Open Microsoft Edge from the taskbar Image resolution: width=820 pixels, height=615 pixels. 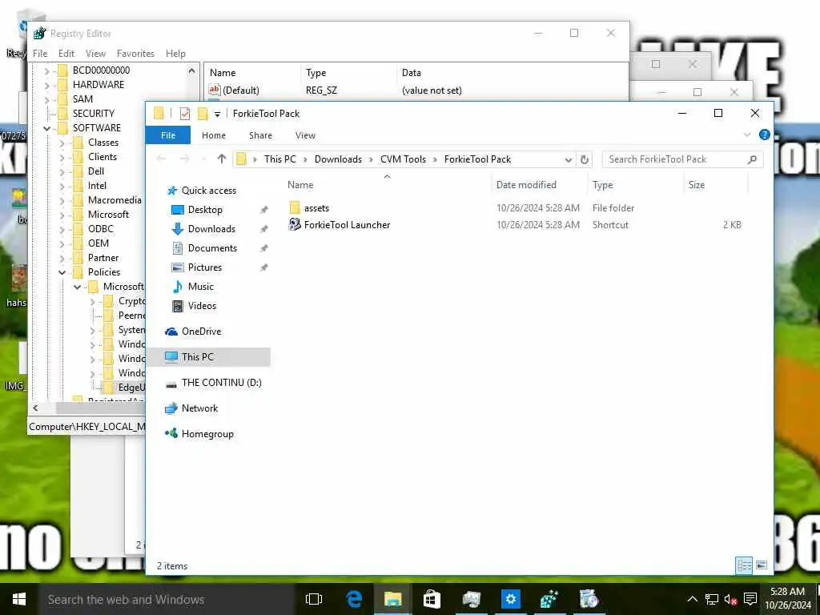pos(354,599)
